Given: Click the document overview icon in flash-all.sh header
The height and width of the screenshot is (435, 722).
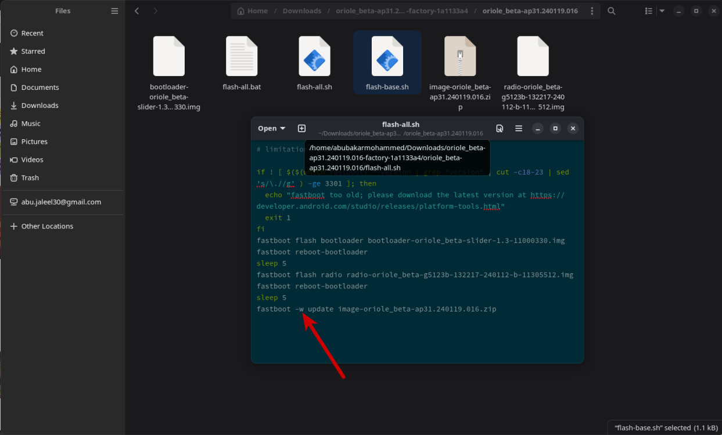Looking at the screenshot, I should [x=500, y=128].
